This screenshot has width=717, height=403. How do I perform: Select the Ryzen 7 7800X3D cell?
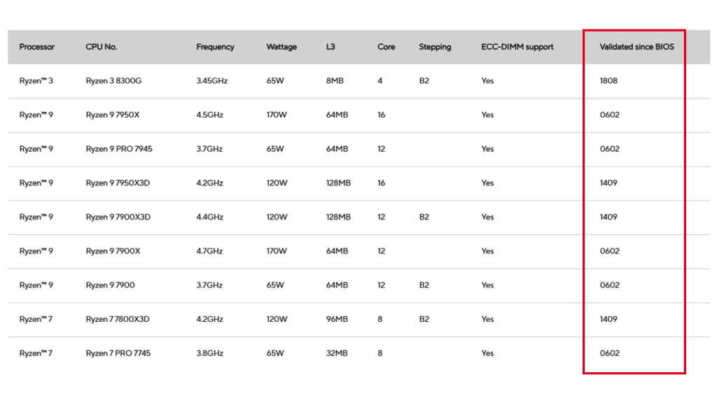click(x=118, y=319)
